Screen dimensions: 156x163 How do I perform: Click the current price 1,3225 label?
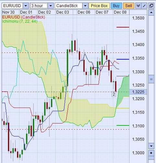138,92
